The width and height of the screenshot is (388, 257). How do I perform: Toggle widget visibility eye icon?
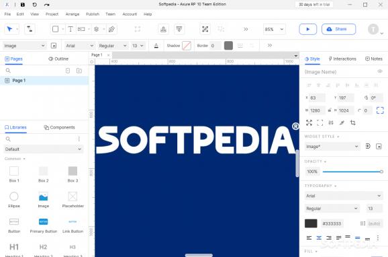pos(380,71)
